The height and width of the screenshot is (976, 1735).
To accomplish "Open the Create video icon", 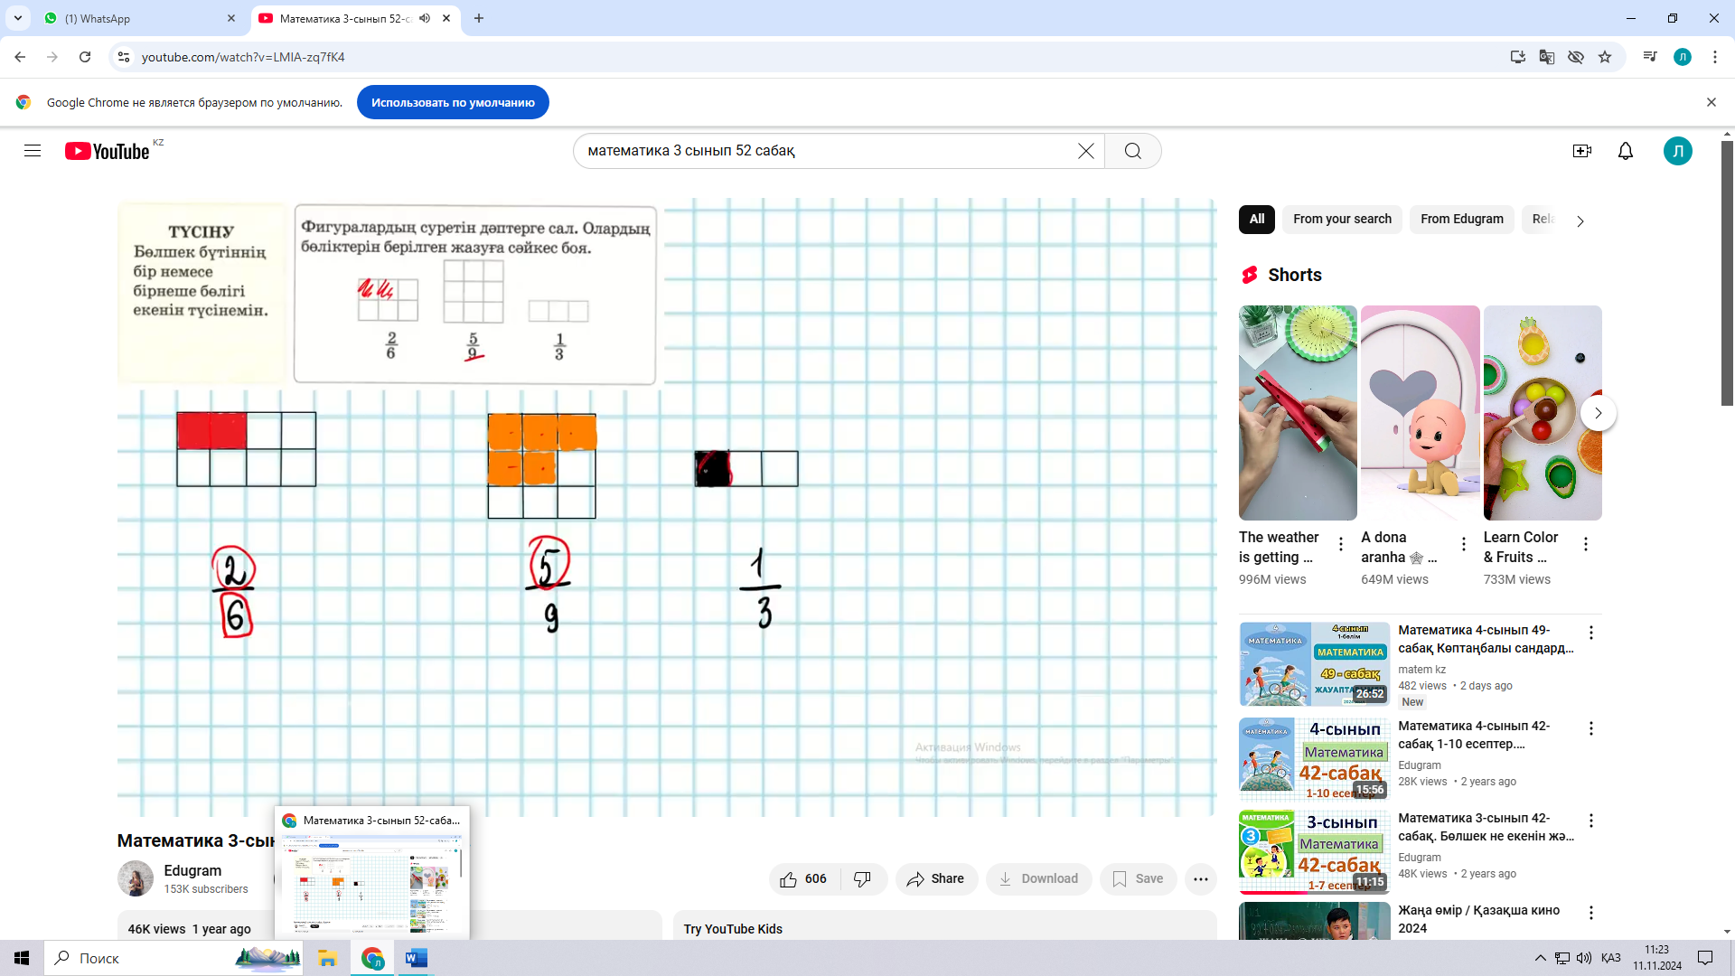I will point(1581,151).
